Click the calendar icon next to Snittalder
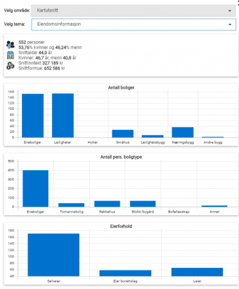Screen dimensions: 239x289 pos(10,55)
